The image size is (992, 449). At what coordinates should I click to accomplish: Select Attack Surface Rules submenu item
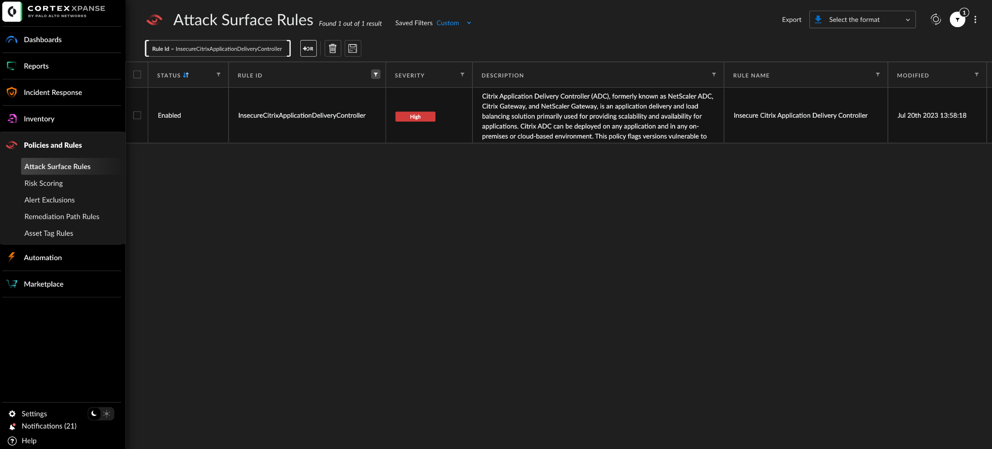(72, 166)
